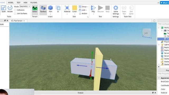Open the Lock dropdown arrow
Viewport: 169px width, 95px height.
(x=86, y=10)
